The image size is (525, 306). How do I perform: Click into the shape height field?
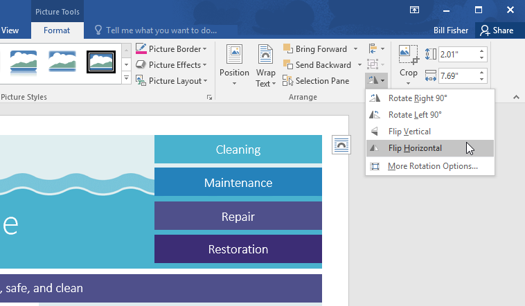(456, 54)
